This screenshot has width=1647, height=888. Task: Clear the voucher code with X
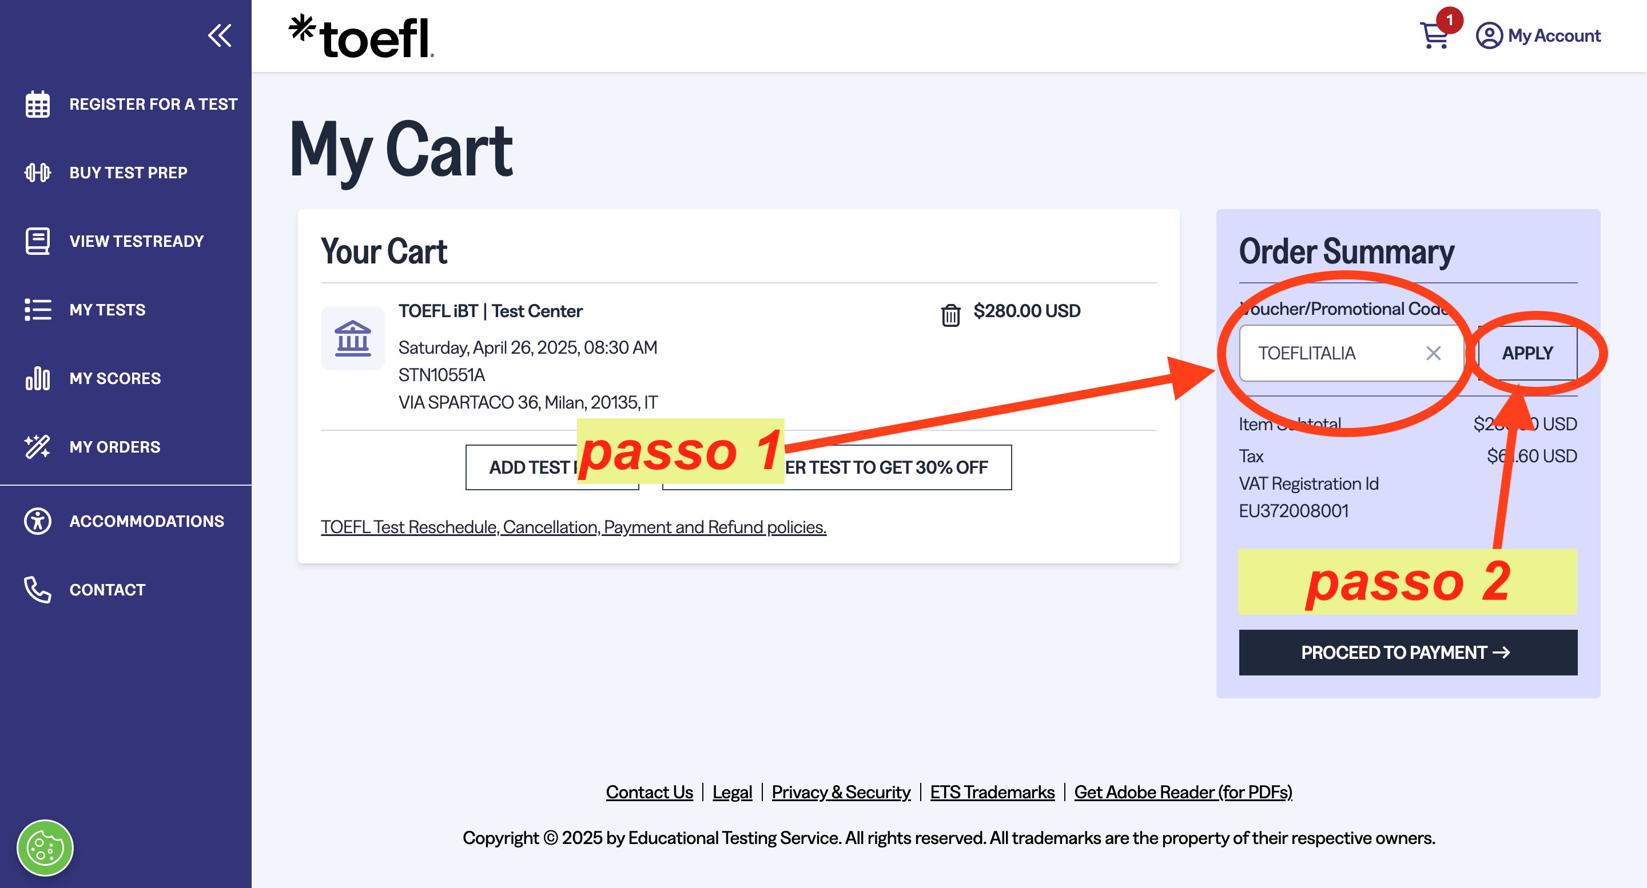[1433, 353]
